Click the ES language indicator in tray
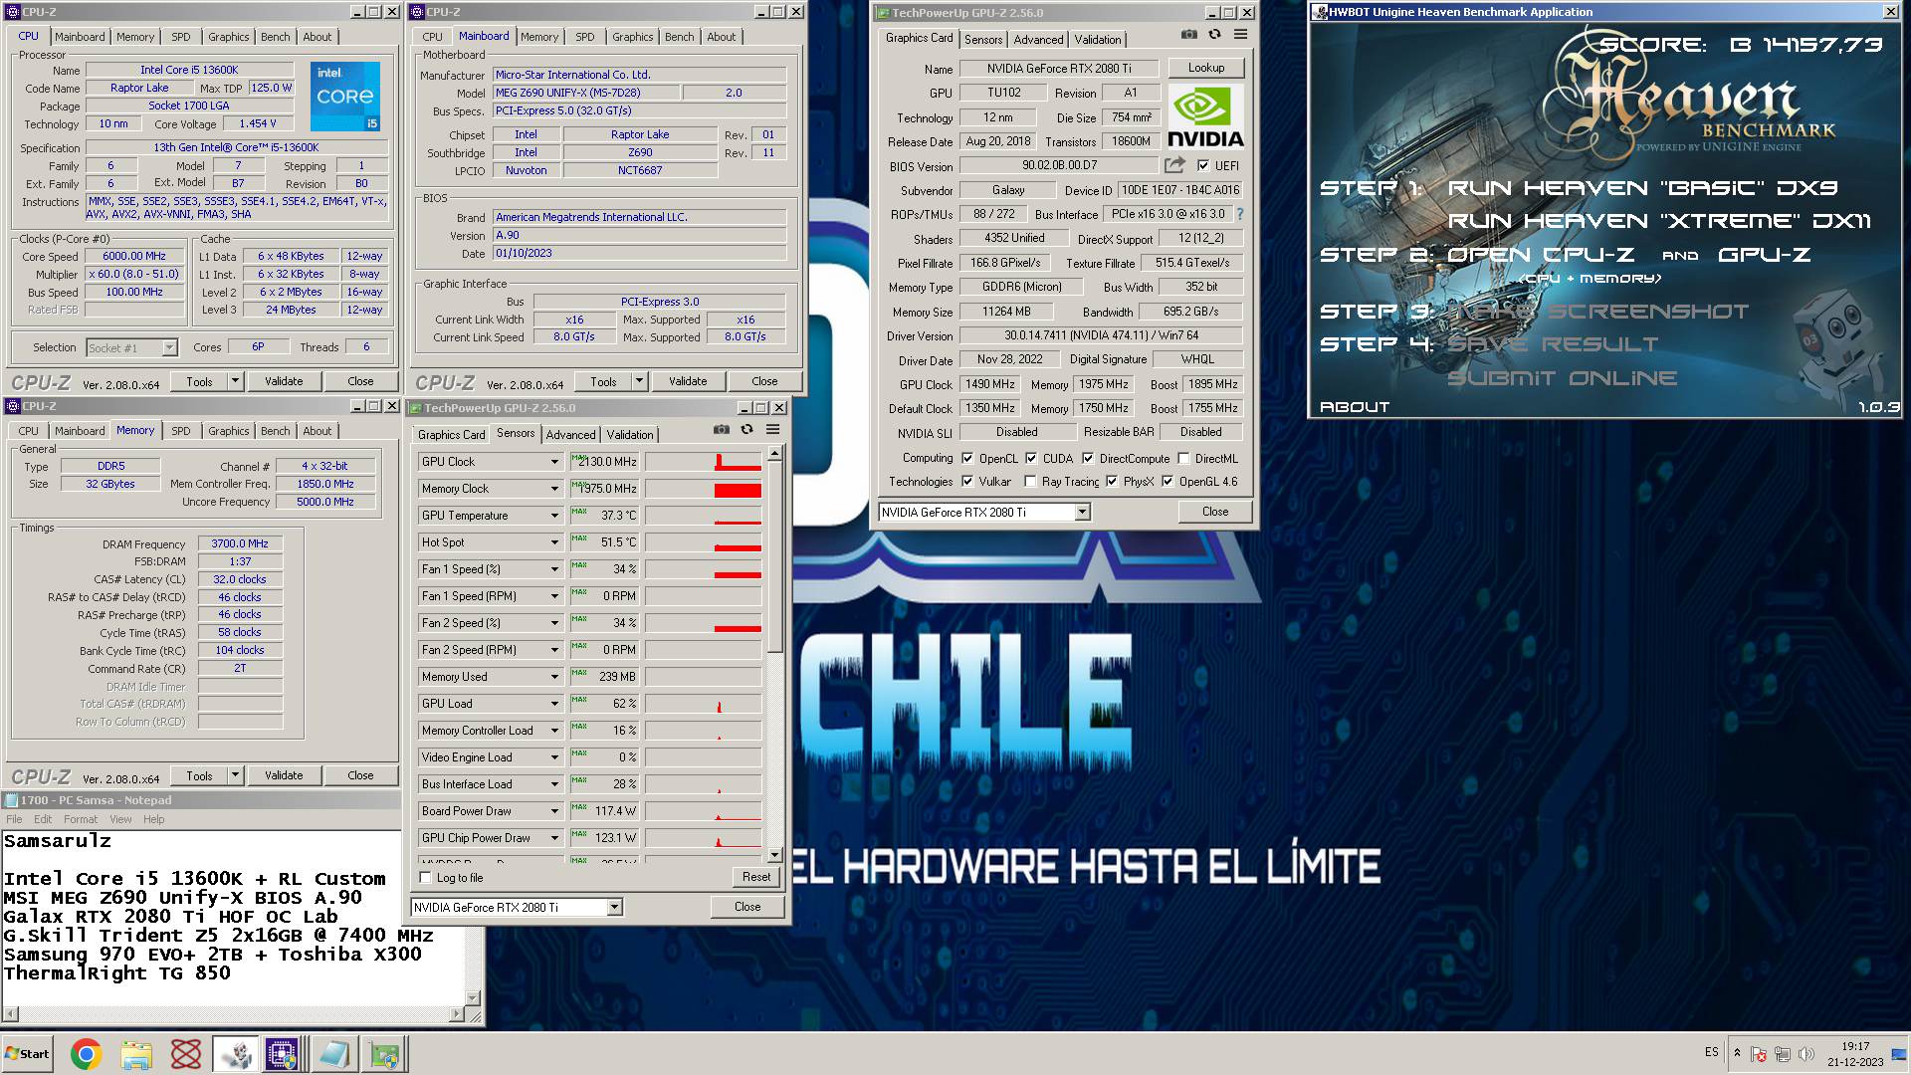 (x=1711, y=1052)
